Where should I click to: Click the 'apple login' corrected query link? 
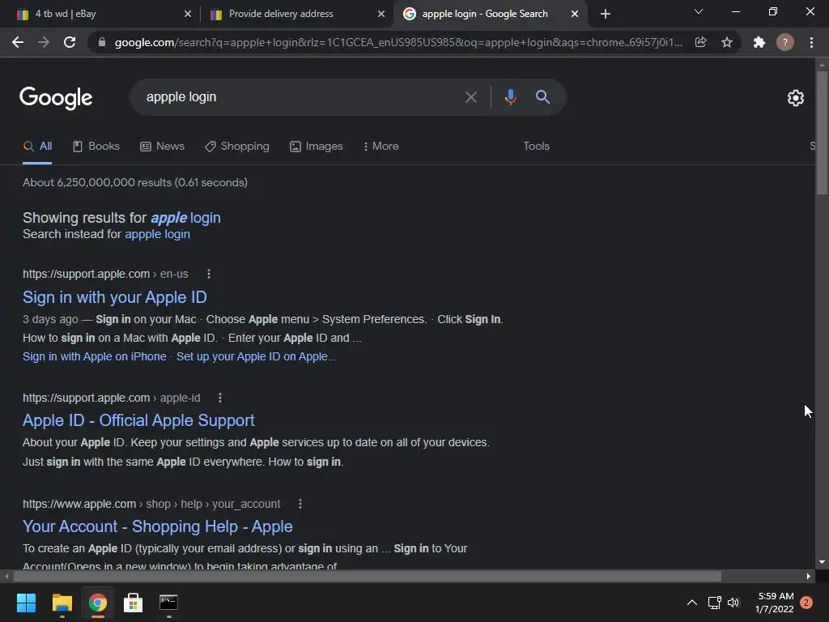tap(185, 218)
